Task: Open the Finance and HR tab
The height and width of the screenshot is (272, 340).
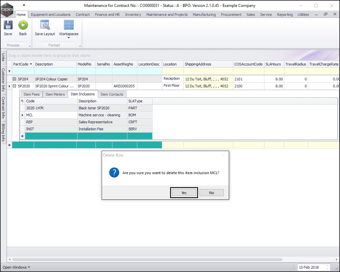Action: click(x=107, y=15)
